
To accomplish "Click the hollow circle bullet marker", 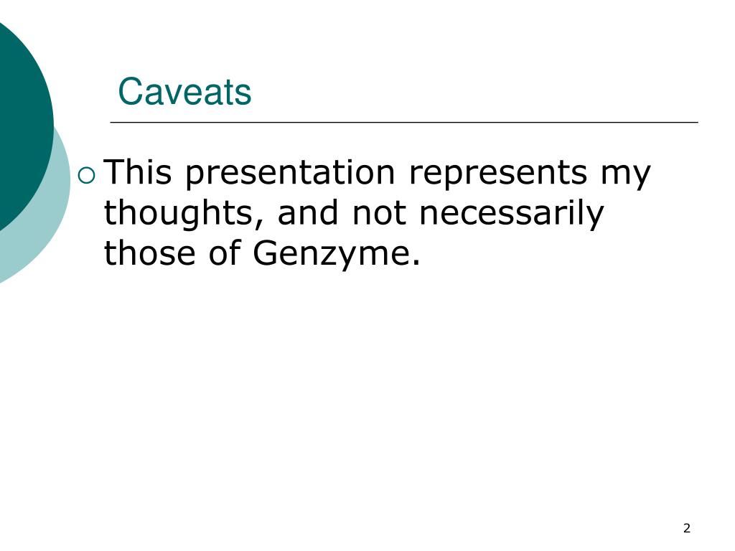I will [87, 176].
